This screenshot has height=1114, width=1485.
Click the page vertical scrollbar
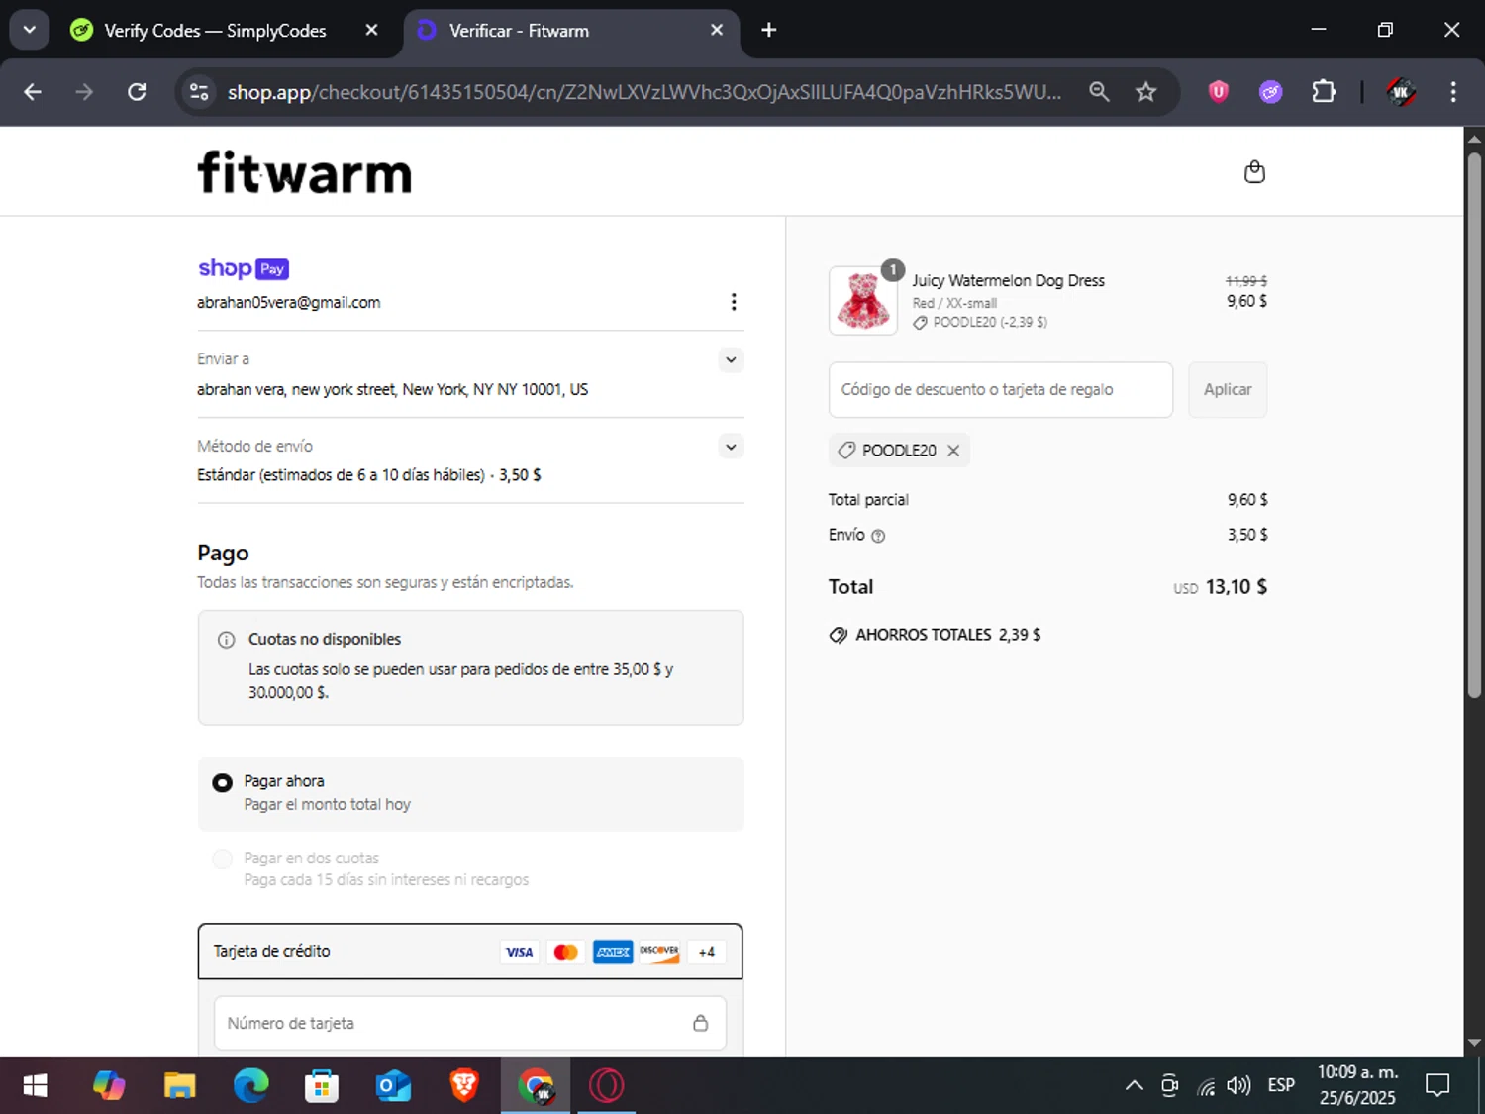pyautogui.click(x=1474, y=426)
